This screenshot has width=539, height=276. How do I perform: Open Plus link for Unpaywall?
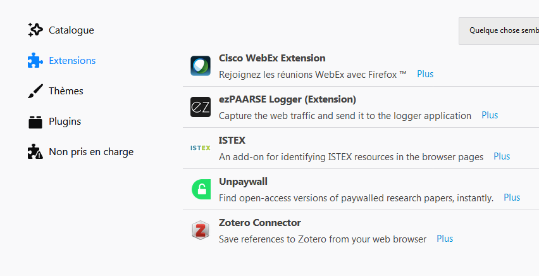512,198
